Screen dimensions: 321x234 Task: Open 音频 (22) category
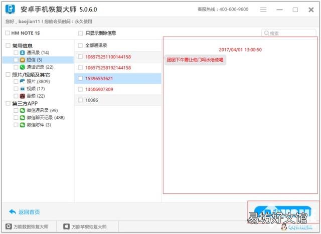click(36, 96)
